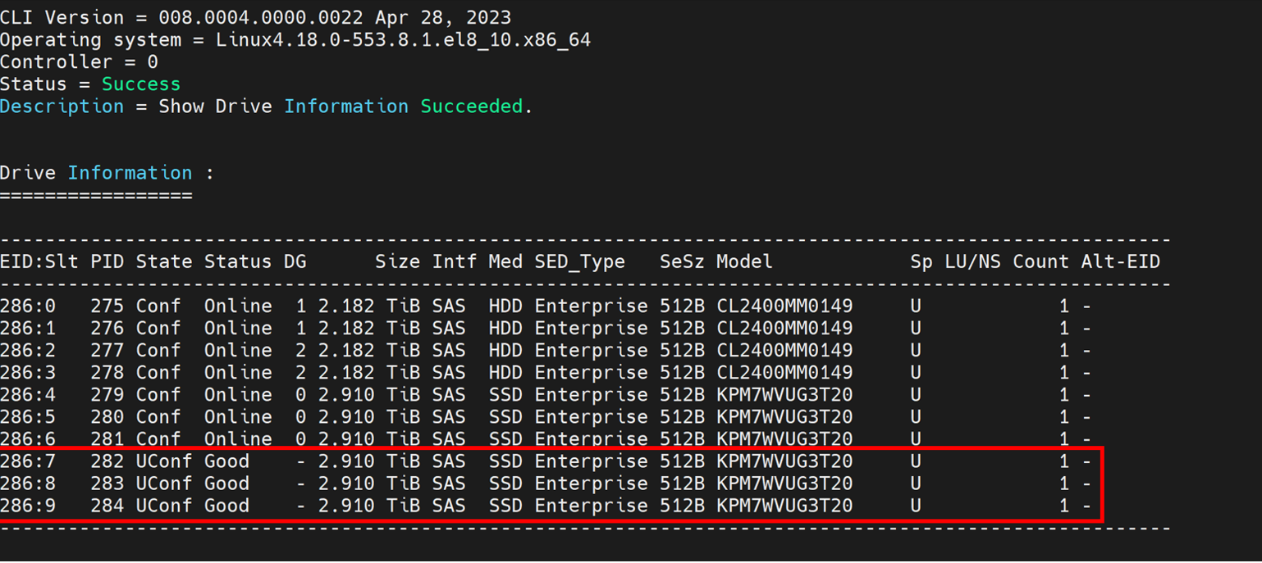This screenshot has height=563, width=1262.
Task: Click the Controller = 0 line
Action: click(79, 62)
